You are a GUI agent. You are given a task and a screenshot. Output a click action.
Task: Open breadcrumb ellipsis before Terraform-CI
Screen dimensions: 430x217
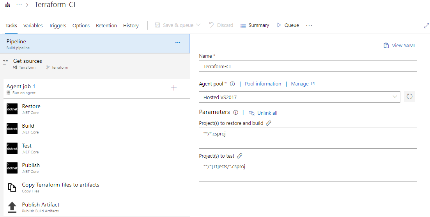tap(19, 5)
